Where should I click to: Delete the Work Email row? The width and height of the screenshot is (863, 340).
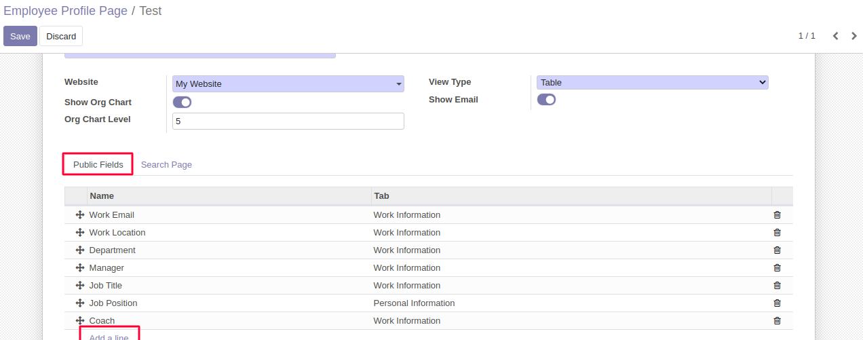pyautogui.click(x=777, y=215)
